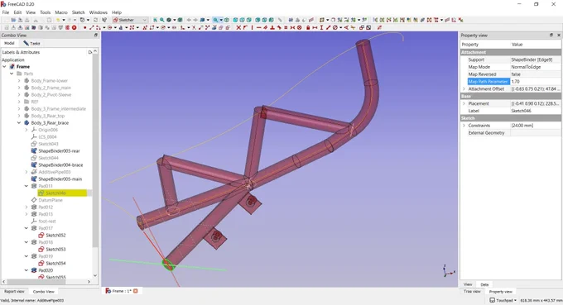The height and width of the screenshot is (305, 563).
Task: Expand the AdditivePipe003 tree node
Action: tap(26, 172)
